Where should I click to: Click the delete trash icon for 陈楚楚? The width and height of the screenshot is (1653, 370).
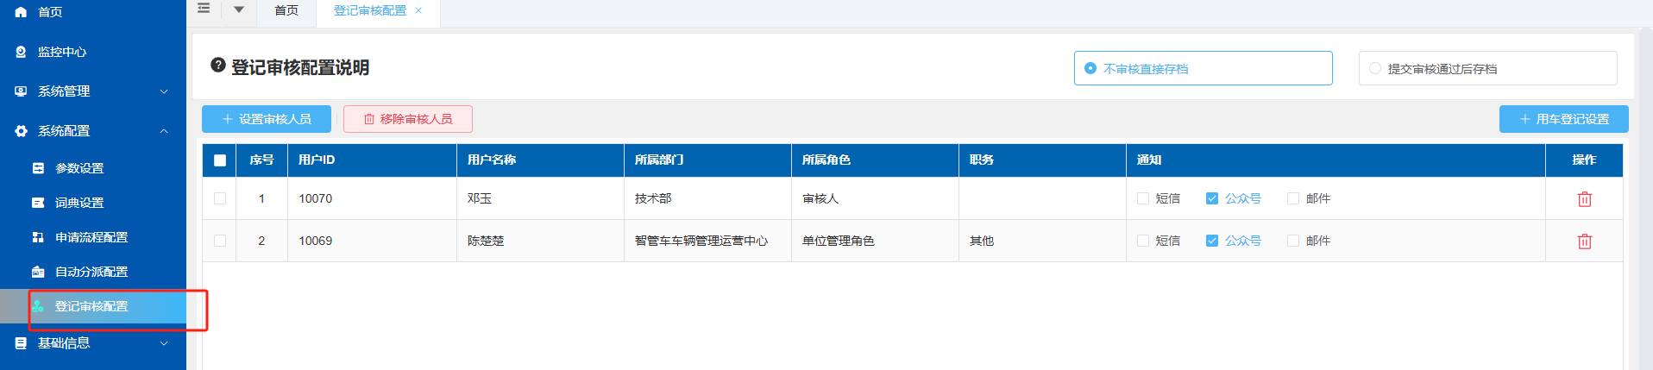click(1584, 241)
